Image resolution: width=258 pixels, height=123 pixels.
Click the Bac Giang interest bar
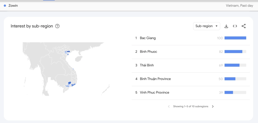235,38
